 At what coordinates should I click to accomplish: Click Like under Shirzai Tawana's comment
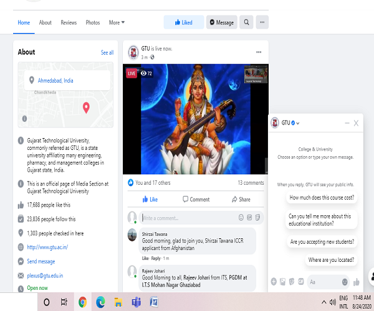tap(145, 258)
